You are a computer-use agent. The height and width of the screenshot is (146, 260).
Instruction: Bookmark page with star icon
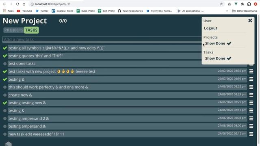[x=221, y=4]
